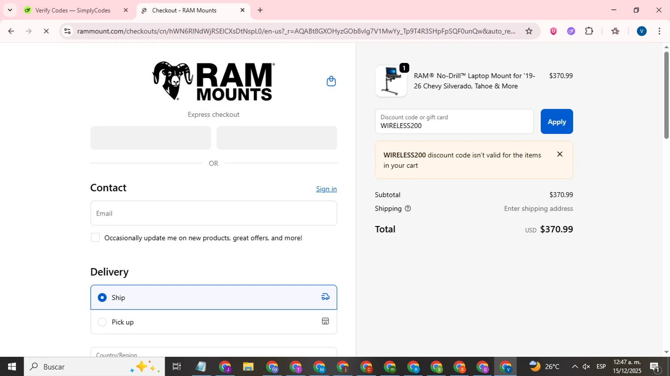The width and height of the screenshot is (670, 376).
Task: Open the weather 26°C widget
Action: pyautogui.click(x=544, y=367)
